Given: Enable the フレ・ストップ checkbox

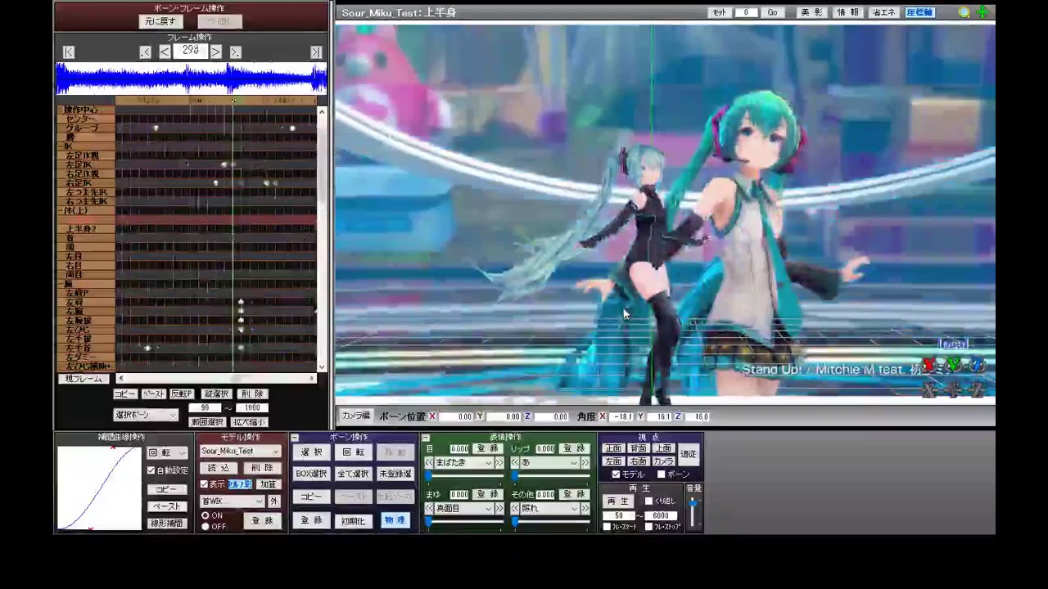Looking at the screenshot, I should coord(648,527).
